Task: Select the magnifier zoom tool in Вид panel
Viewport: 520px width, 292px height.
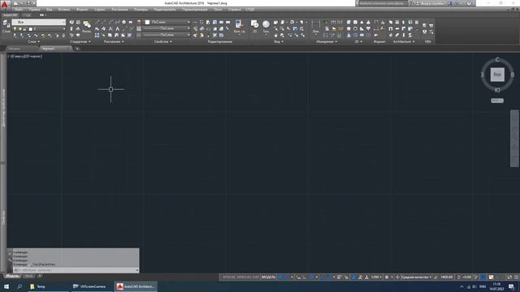Action: click(288, 29)
